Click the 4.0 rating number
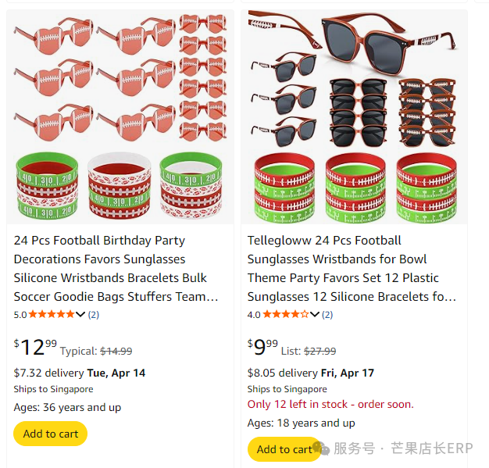Image resolution: width=489 pixels, height=468 pixels. click(x=254, y=315)
